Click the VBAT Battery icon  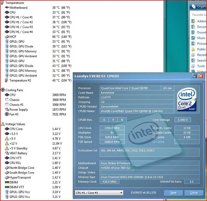[x=7, y=153]
